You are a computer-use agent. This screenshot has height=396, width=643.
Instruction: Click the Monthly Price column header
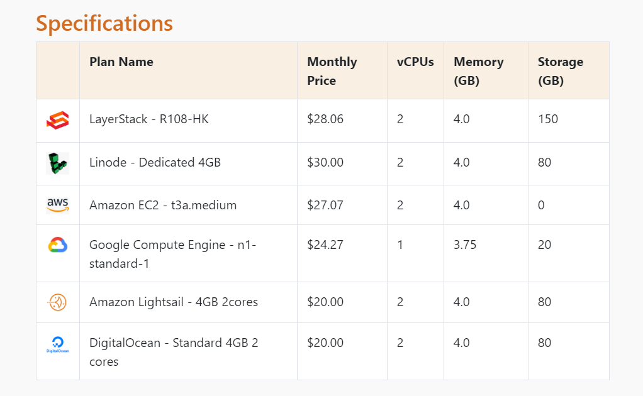click(332, 71)
